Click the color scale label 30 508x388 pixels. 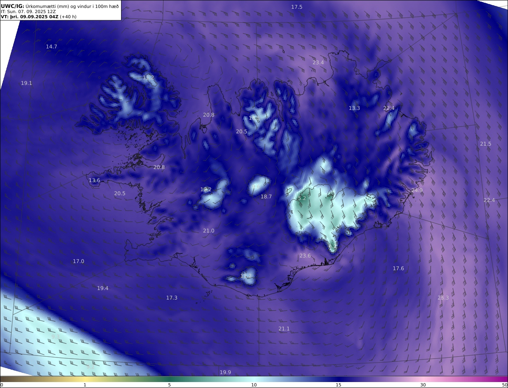click(x=423, y=385)
